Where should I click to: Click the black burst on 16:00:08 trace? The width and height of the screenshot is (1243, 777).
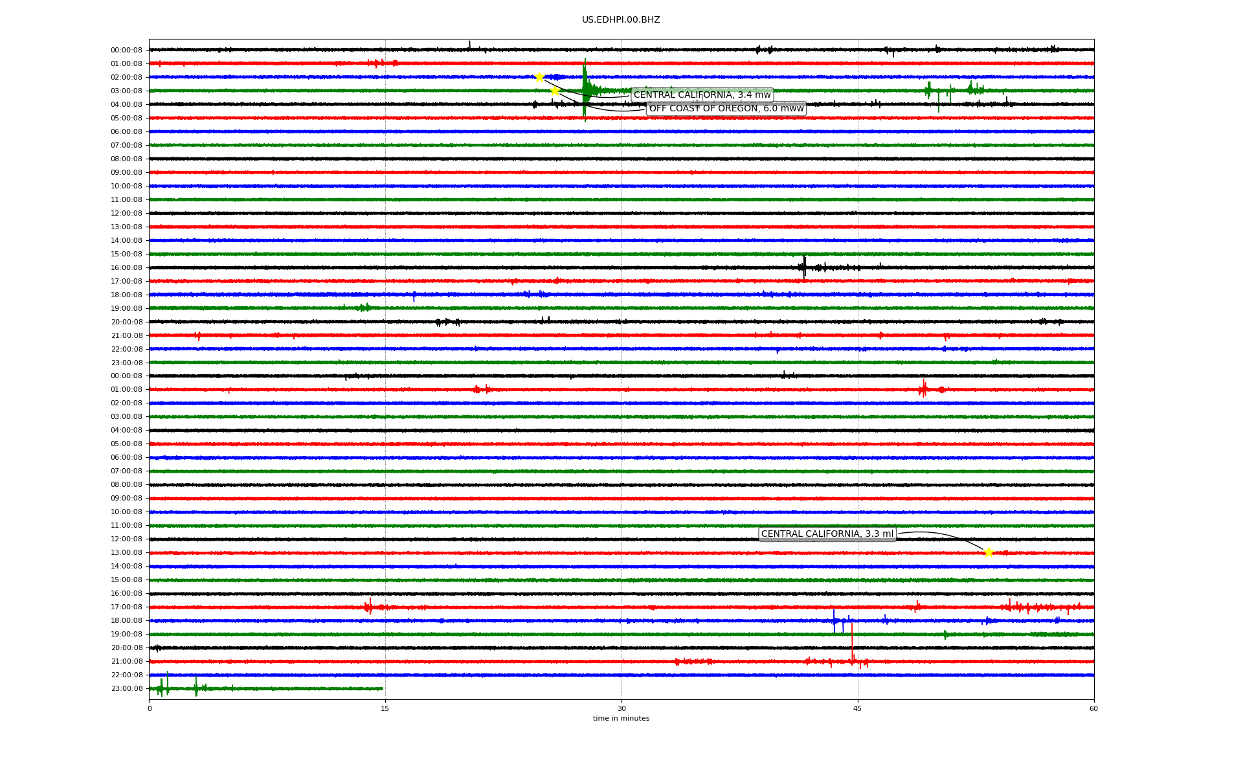[804, 267]
